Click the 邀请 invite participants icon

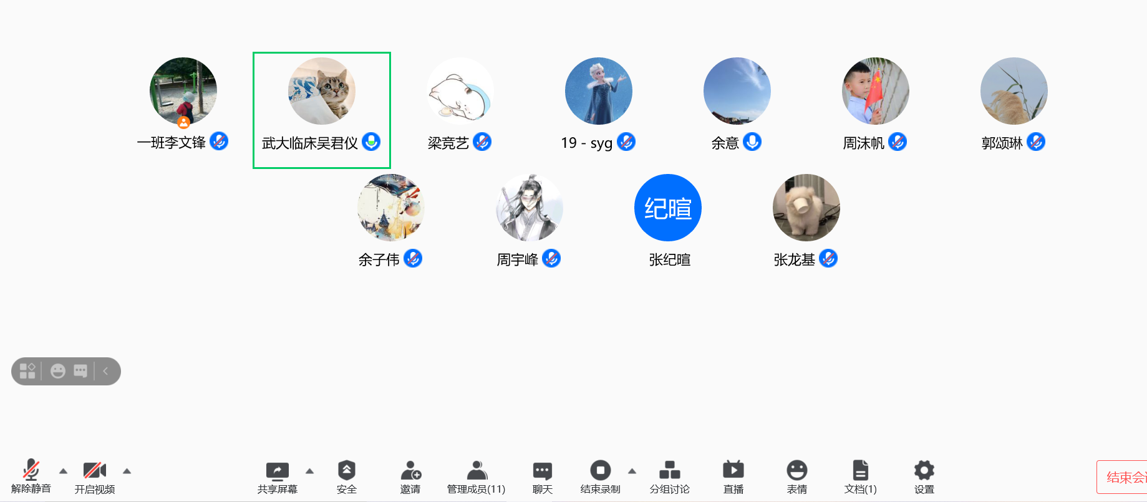[x=410, y=478]
